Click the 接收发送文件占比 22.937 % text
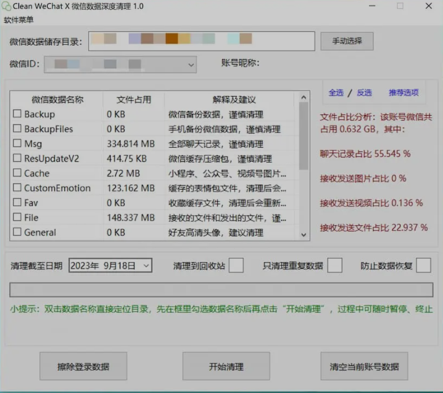This screenshot has height=393, width=443. click(x=373, y=227)
